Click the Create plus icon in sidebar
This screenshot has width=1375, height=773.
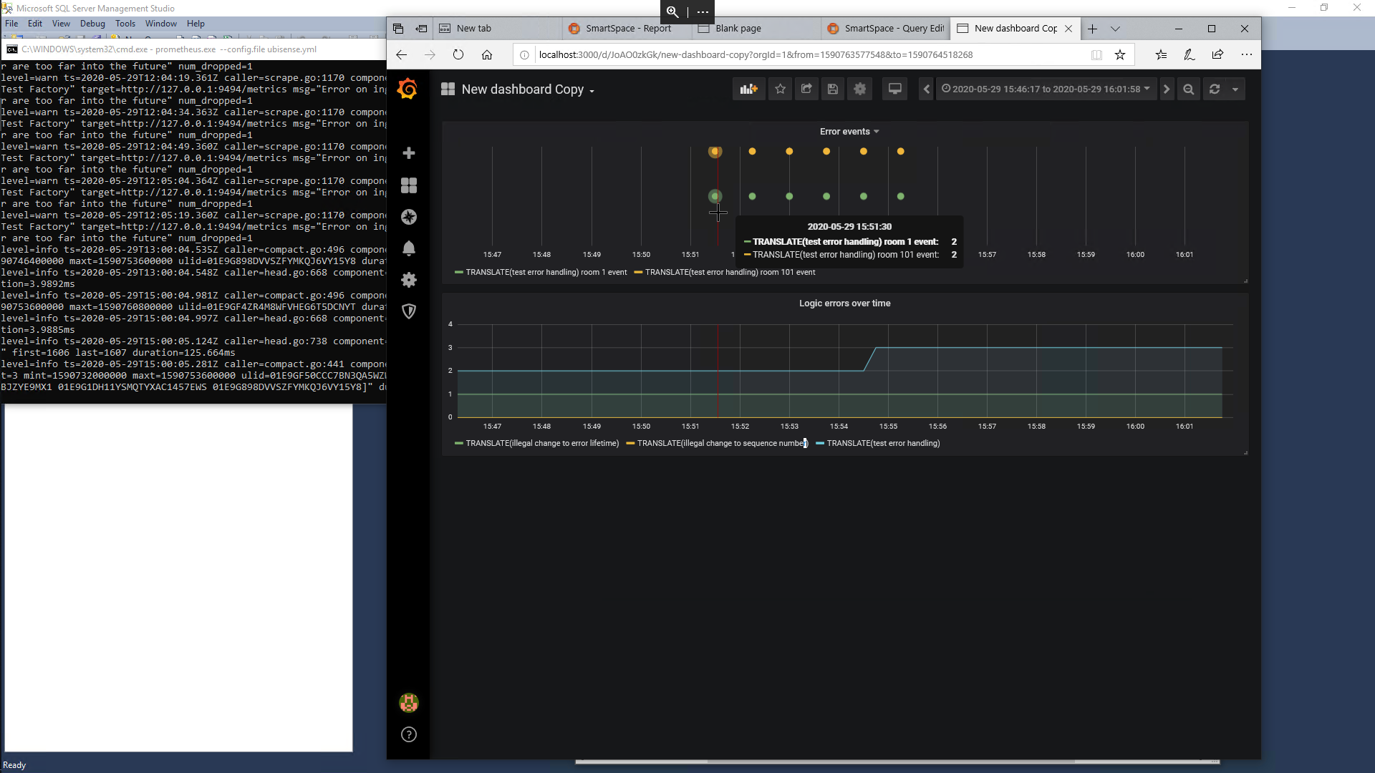pos(409,153)
